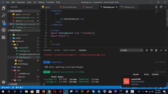Open Task View on the taskbar

[x=15, y=92]
